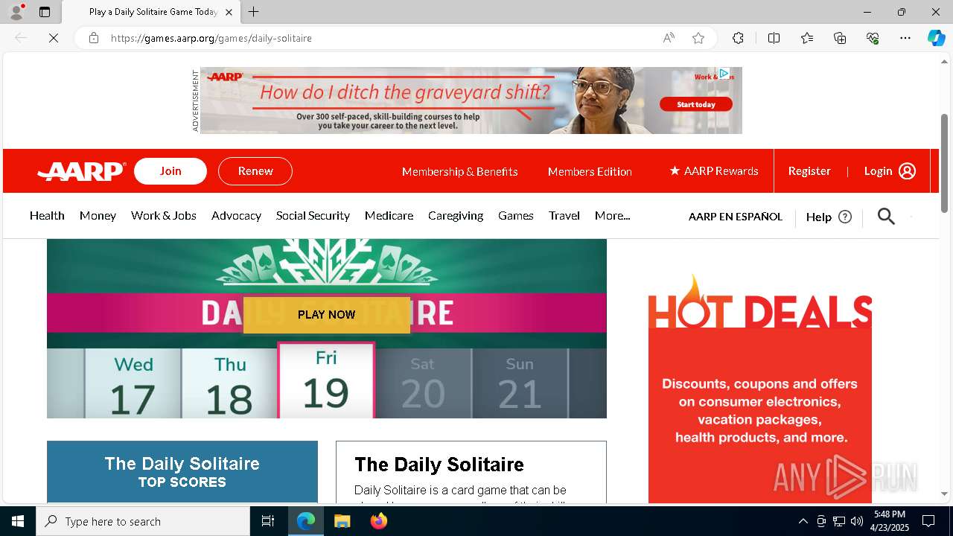Click the AdChoices icon on banner ad
The image size is (953, 536).
click(x=724, y=74)
